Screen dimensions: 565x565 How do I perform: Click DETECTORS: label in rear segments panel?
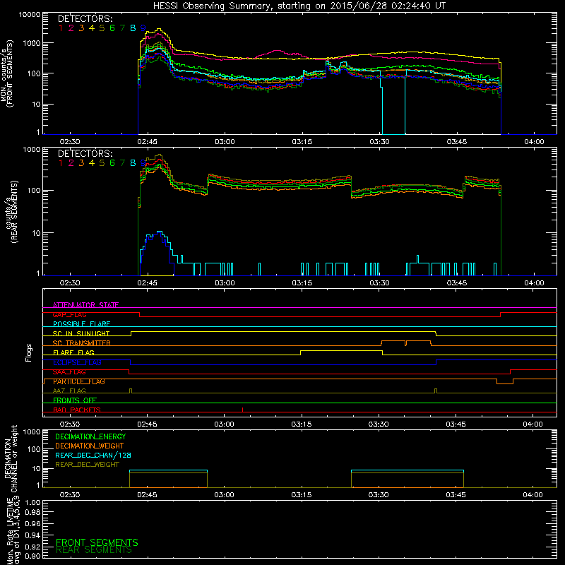click(x=85, y=153)
